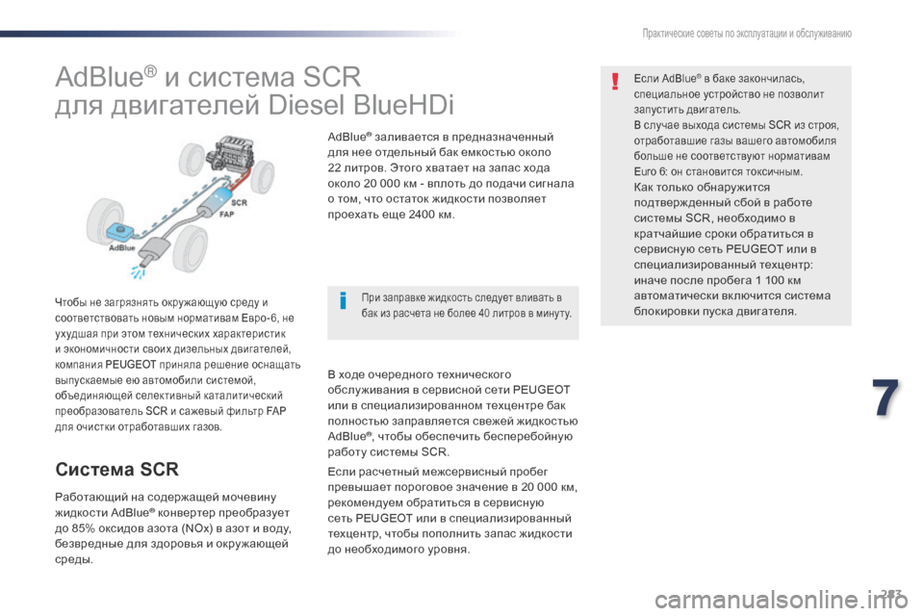Screen dimensions: 924x616
Task: Click line 'для очистки отработавших газов.'
Action: click(139, 426)
